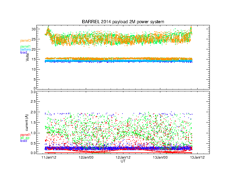Click the cyan "battery" legend label

[x=25, y=49]
